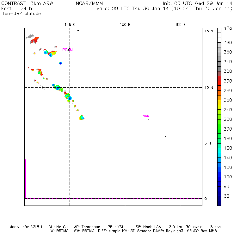This screenshot has width=234, height=234.
Task: Click the '3.0 km' resolution text
Action: pos(175,227)
